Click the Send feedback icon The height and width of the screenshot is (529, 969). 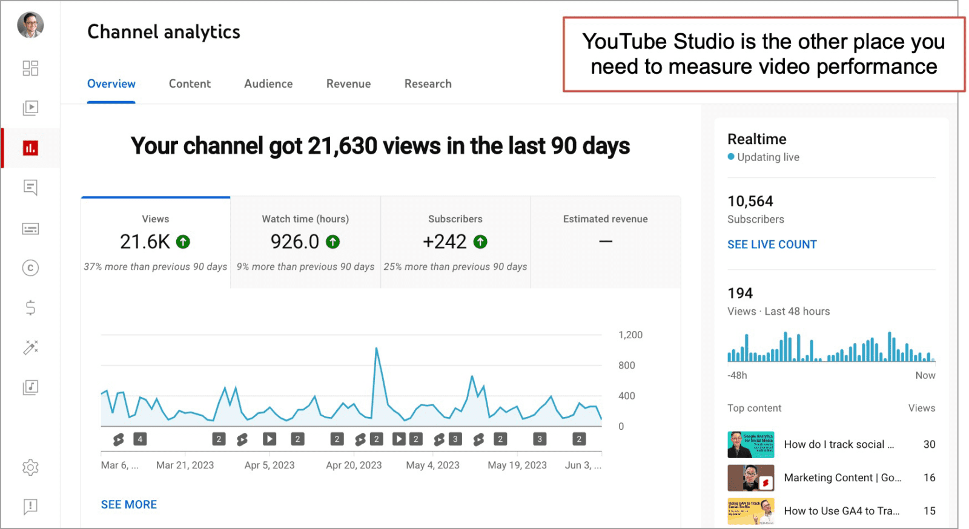click(30, 507)
